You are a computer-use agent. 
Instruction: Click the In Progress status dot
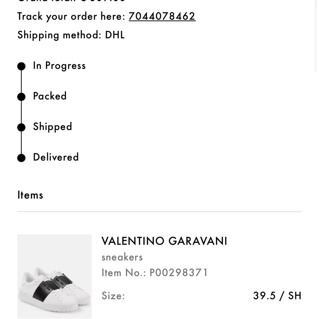pos(21,66)
